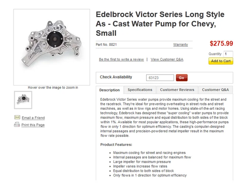Click the envelope icon beside Email a Friend
Image resolution: width=247 pixels, height=185 pixels.
click(x=17, y=117)
